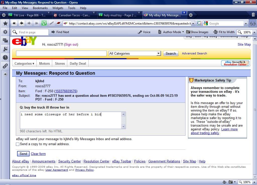Image resolution: width=257 pixels, height=185 pixels.
Task: Open the History panel clock icon
Action: pyautogui.click(x=5, y=57)
